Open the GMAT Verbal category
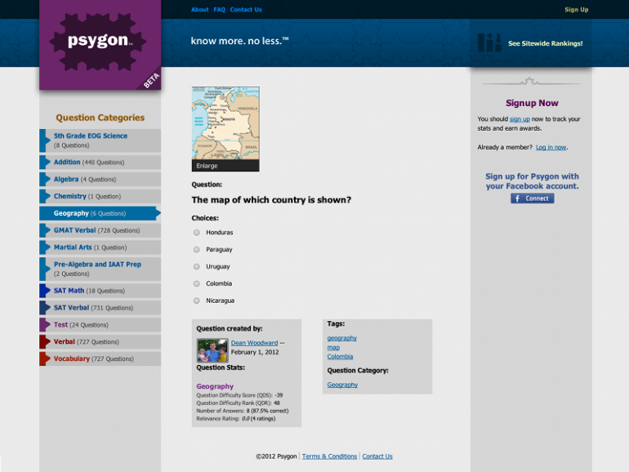This screenshot has height=472, width=629. [100, 230]
